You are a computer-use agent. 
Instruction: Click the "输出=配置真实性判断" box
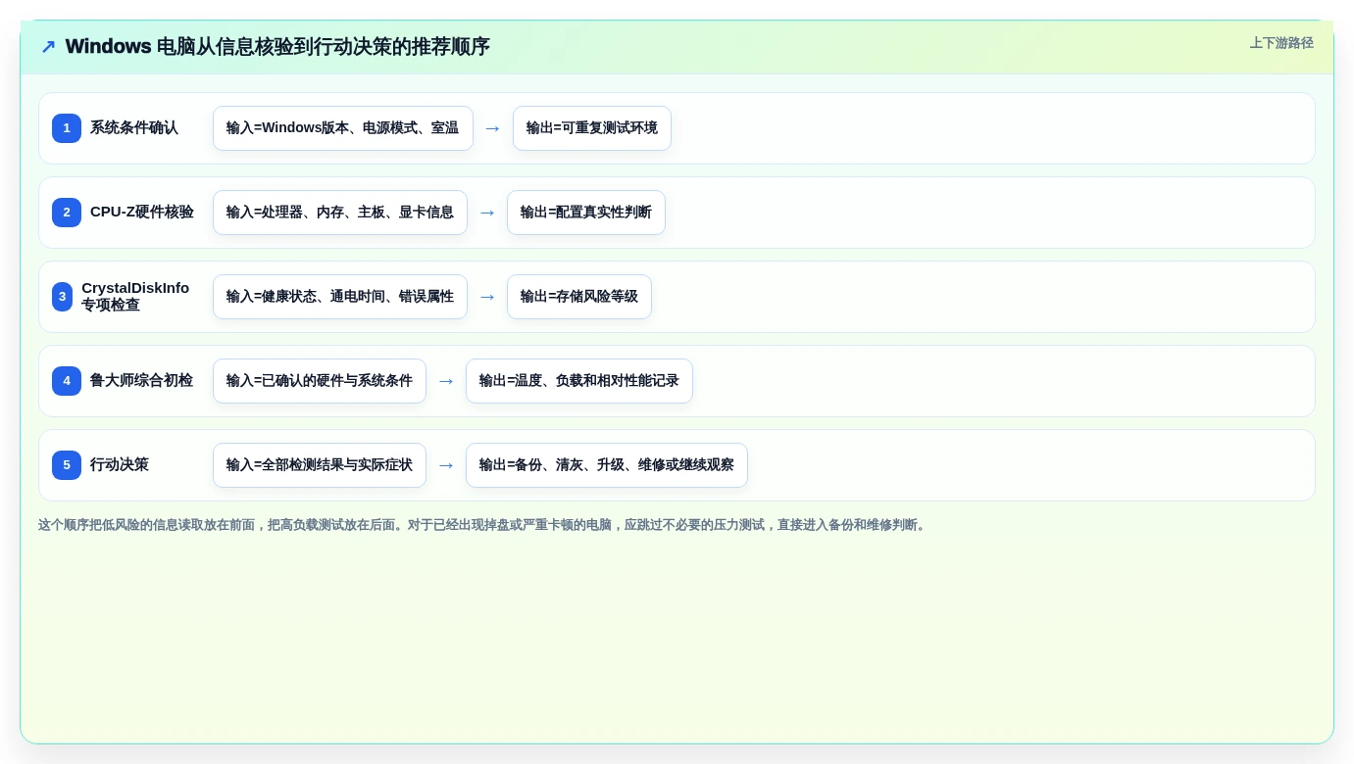point(586,213)
